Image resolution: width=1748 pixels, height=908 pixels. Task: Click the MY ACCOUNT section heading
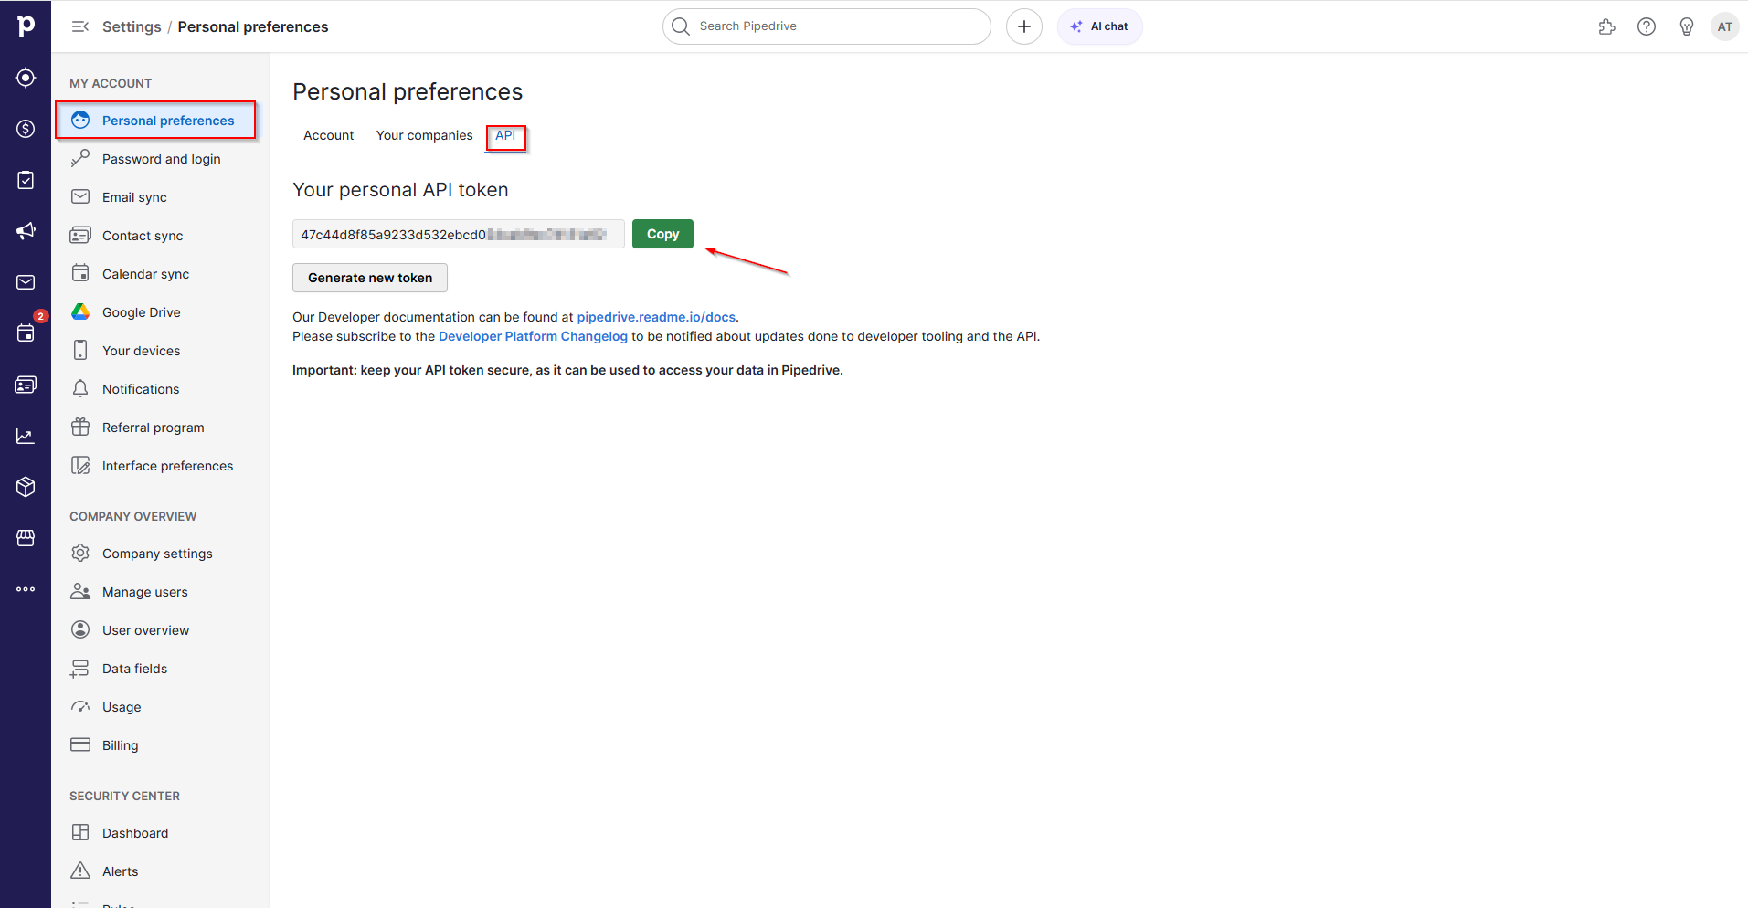(x=111, y=83)
